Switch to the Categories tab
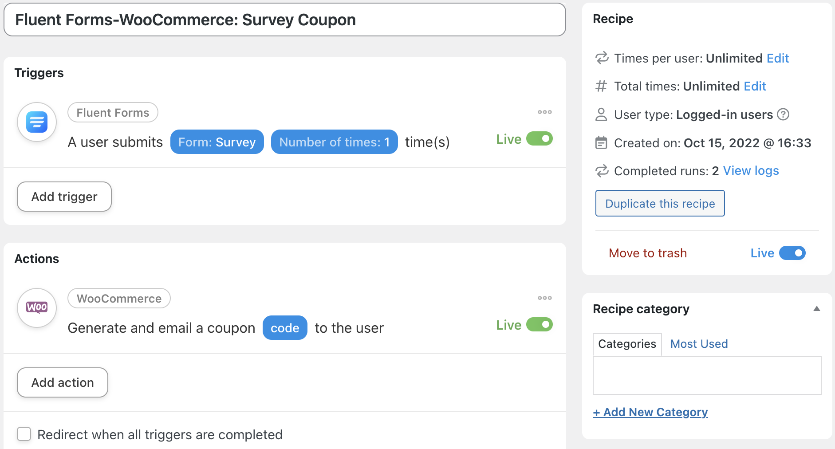Viewport: 835px width, 449px height. tap(627, 344)
